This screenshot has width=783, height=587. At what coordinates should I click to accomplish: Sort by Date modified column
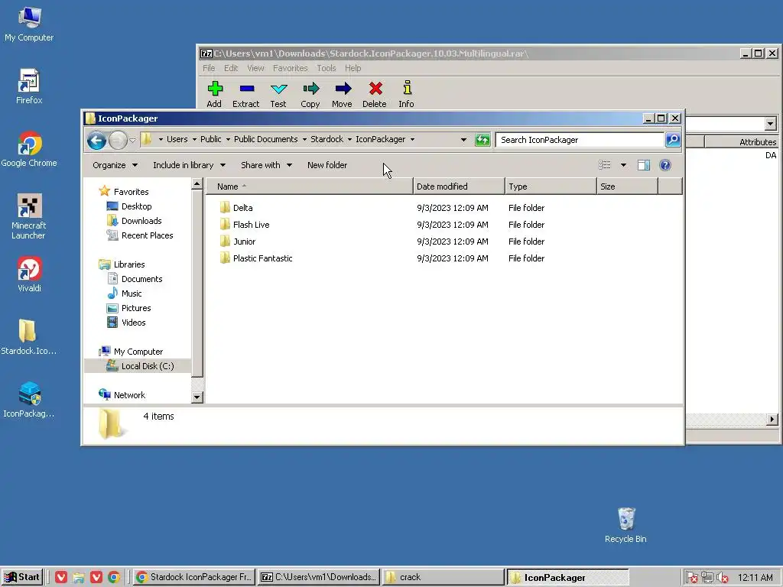(459, 186)
